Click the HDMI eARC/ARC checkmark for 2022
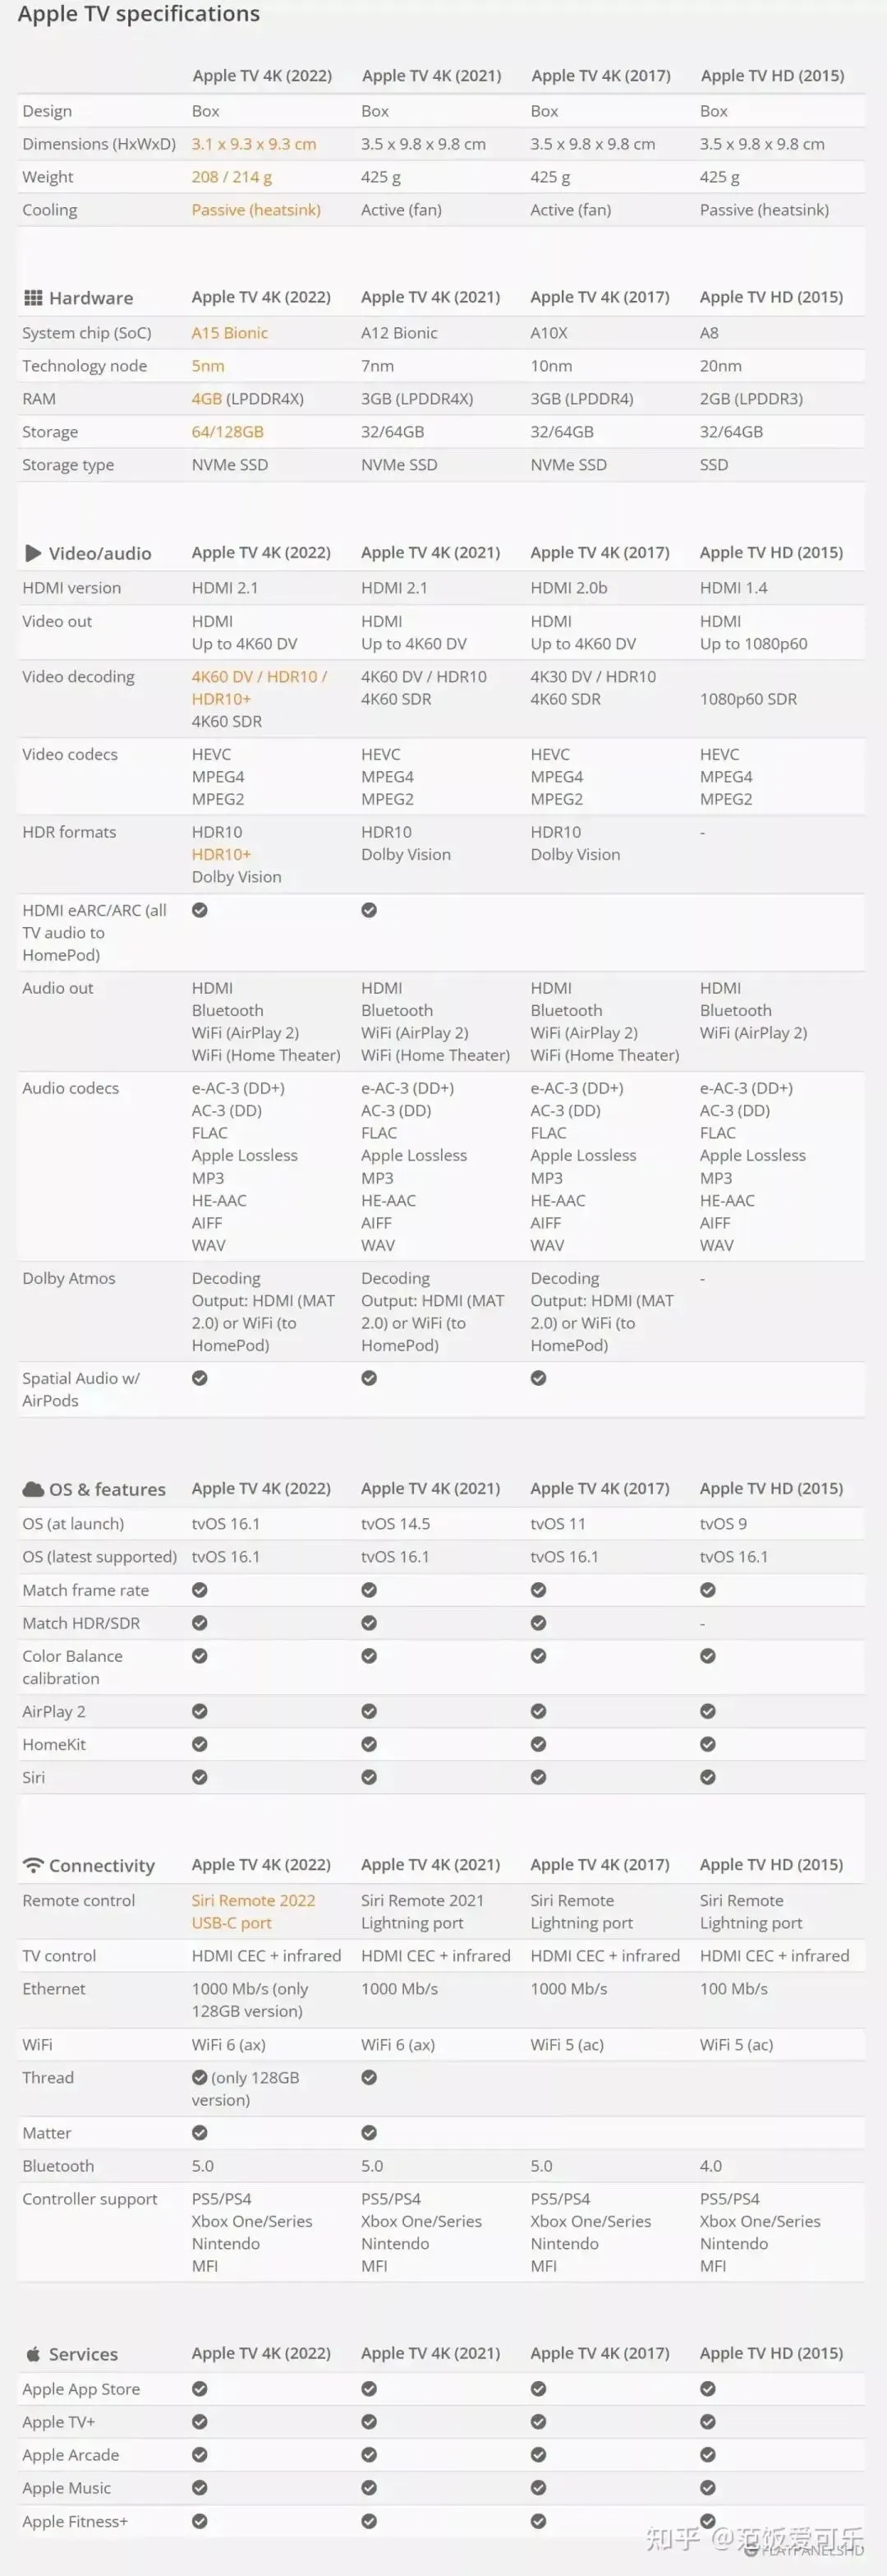Screen dimensions: 887x2576 pyautogui.click(x=200, y=910)
